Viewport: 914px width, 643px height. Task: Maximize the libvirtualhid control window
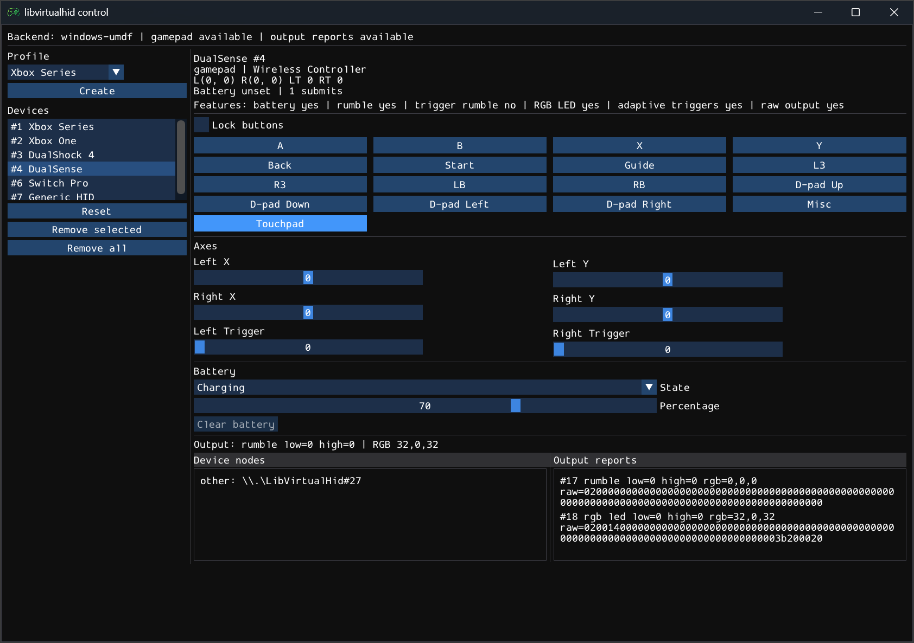pyautogui.click(x=856, y=12)
